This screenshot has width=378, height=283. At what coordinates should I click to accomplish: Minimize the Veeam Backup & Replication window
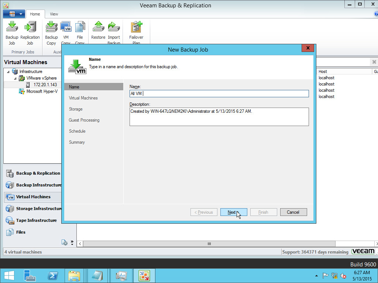tap(350, 4)
